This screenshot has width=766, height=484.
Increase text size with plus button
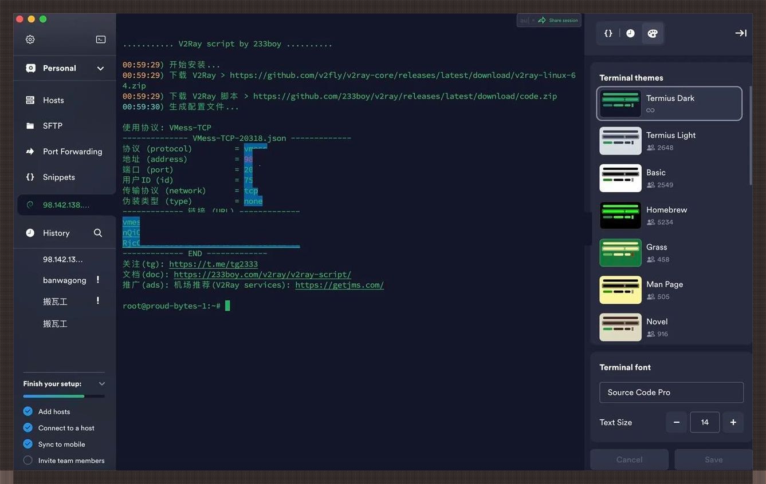pos(733,422)
